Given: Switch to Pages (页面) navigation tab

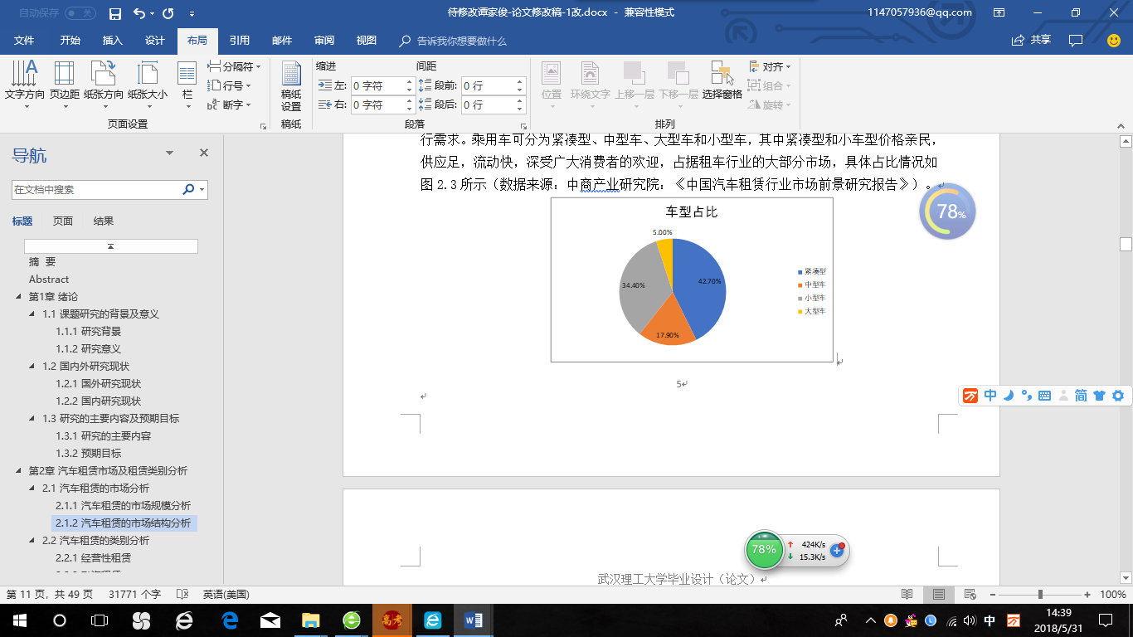Looking at the screenshot, I should click(x=63, y=221).
